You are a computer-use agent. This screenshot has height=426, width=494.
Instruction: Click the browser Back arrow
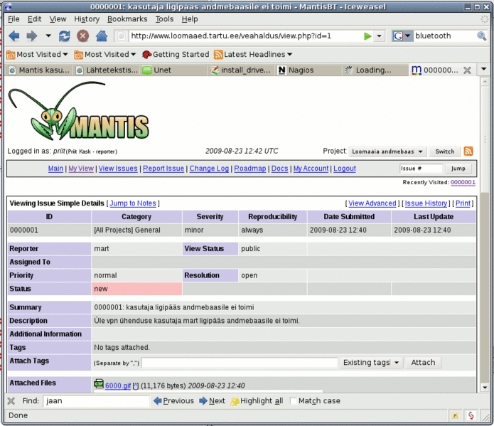(x=14, y=36)
